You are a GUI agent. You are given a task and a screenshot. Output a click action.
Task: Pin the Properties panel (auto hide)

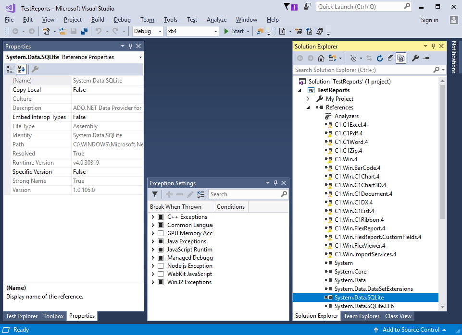pos(131,46)
